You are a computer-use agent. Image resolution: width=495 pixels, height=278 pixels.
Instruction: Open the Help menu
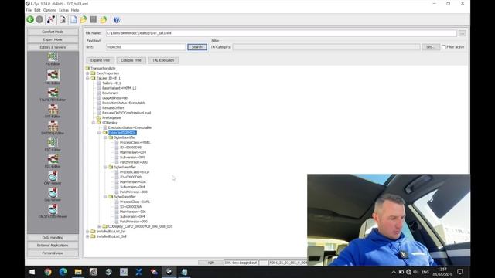[75, 10]
